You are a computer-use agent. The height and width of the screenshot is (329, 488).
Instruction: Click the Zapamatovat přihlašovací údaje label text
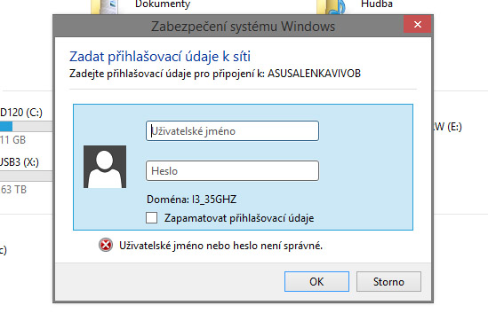coord(239,218)
